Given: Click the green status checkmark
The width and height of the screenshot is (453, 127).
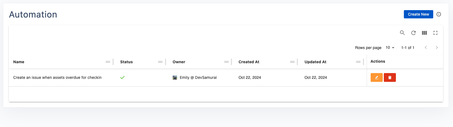Looking at the screenshot, I should click(122, 77).
